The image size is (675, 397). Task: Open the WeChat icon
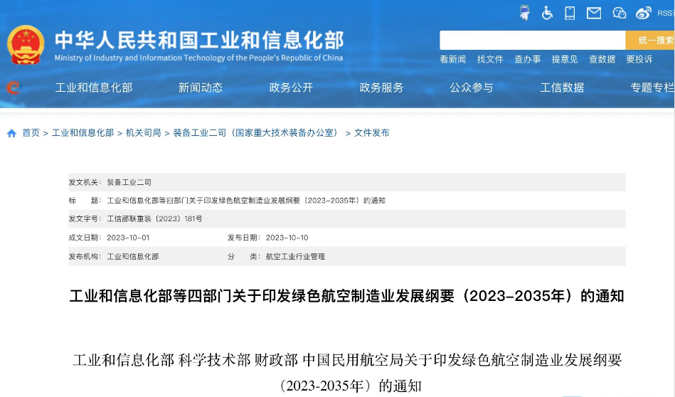(619, 13)
